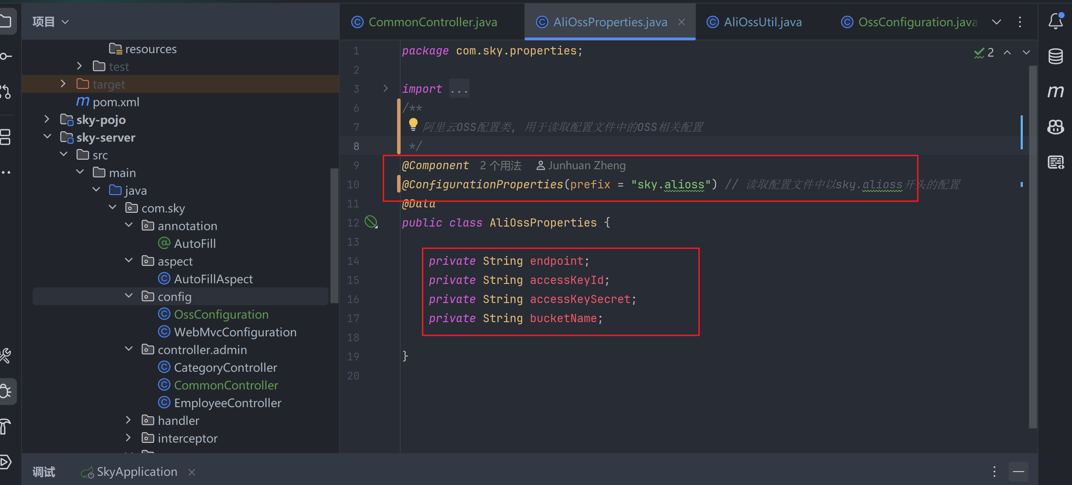Open the Database tool window icon
1072x485 pixels.
[1055, 56]
